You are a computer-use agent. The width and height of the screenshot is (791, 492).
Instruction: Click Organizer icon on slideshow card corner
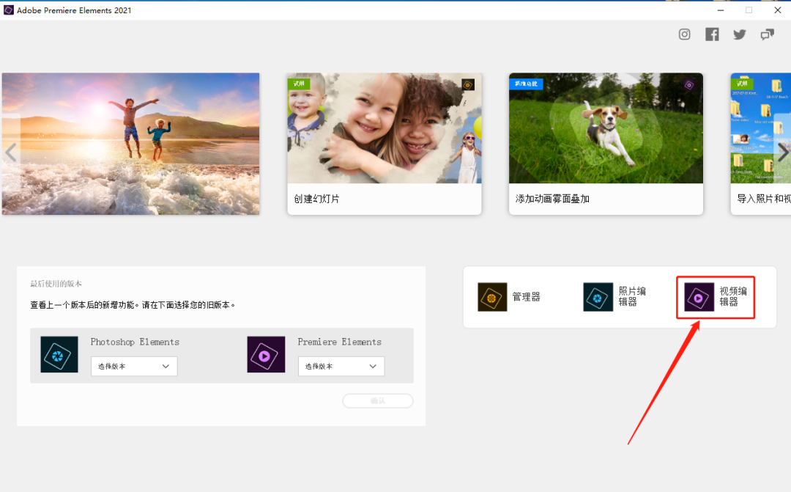tap(468, 85)
